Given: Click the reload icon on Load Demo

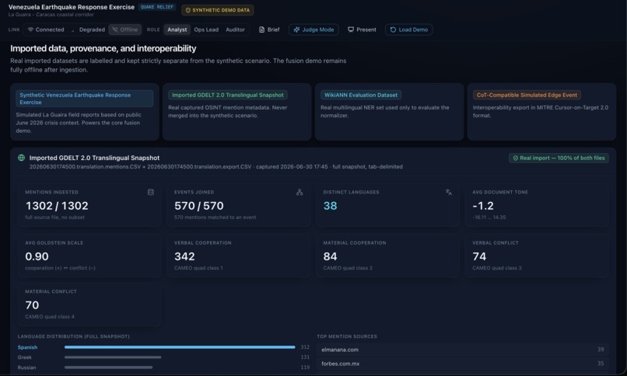Looking at the screenshot, I should pyautogui.click(x=393, y=30).
